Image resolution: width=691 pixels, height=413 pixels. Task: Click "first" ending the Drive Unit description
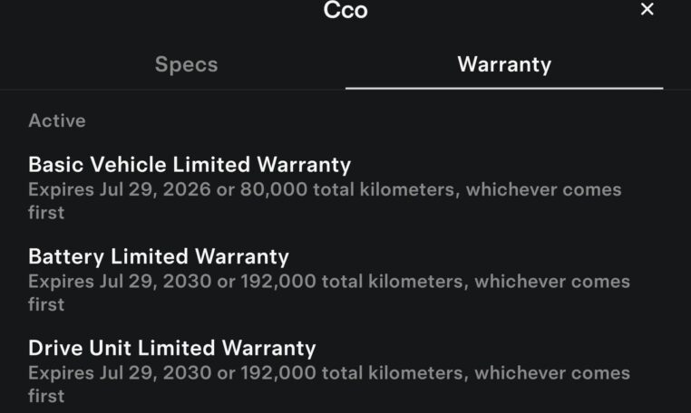[46, 397]
